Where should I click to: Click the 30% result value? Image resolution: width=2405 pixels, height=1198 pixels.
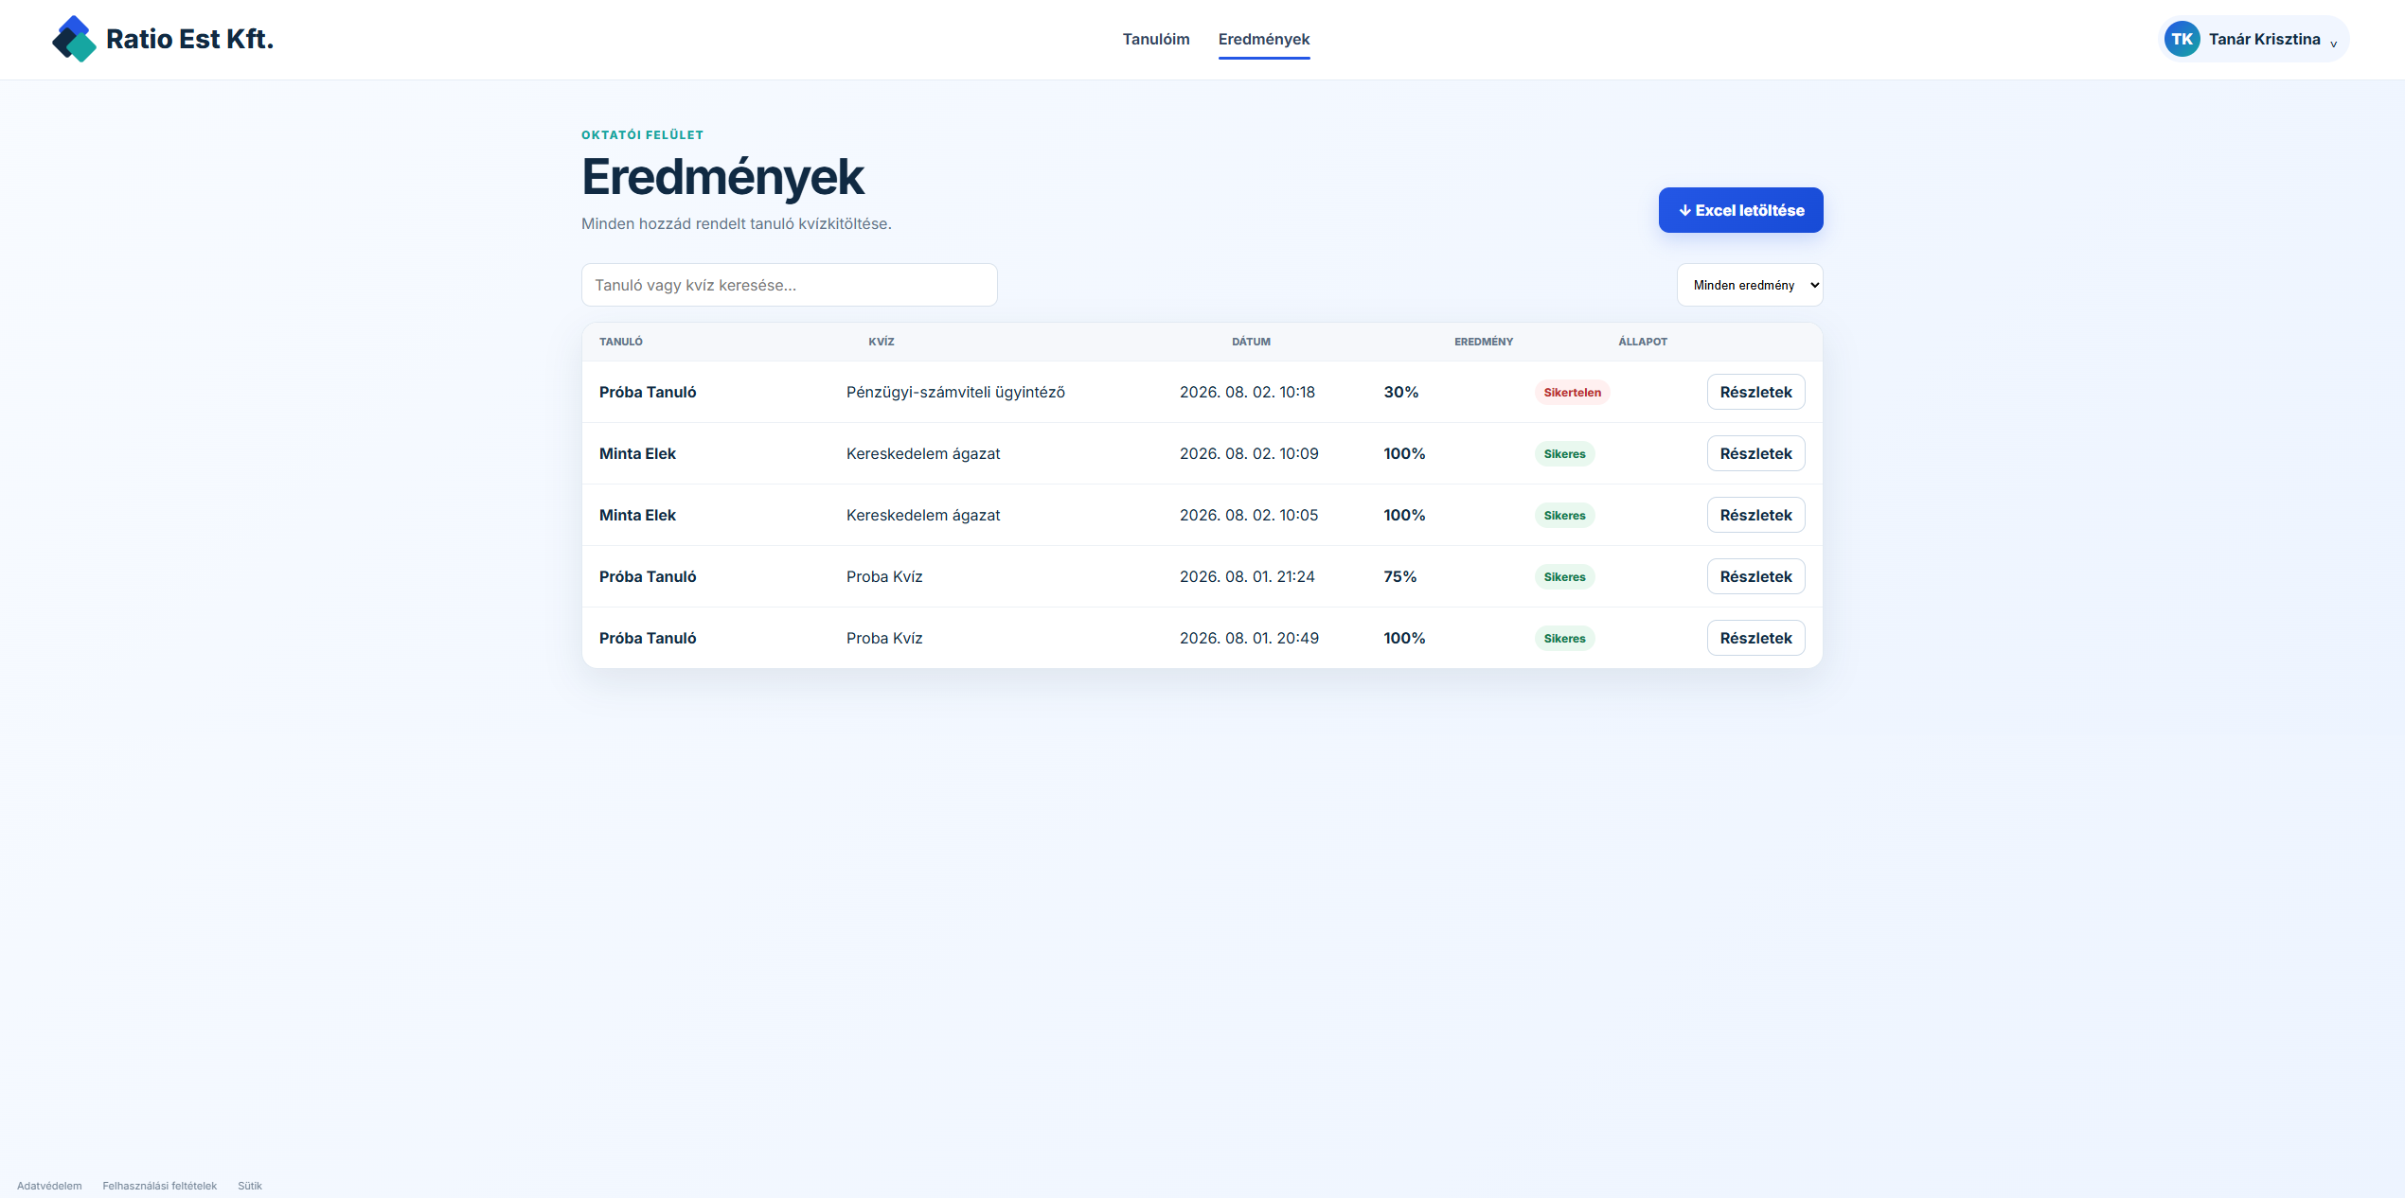[1400, 392]
